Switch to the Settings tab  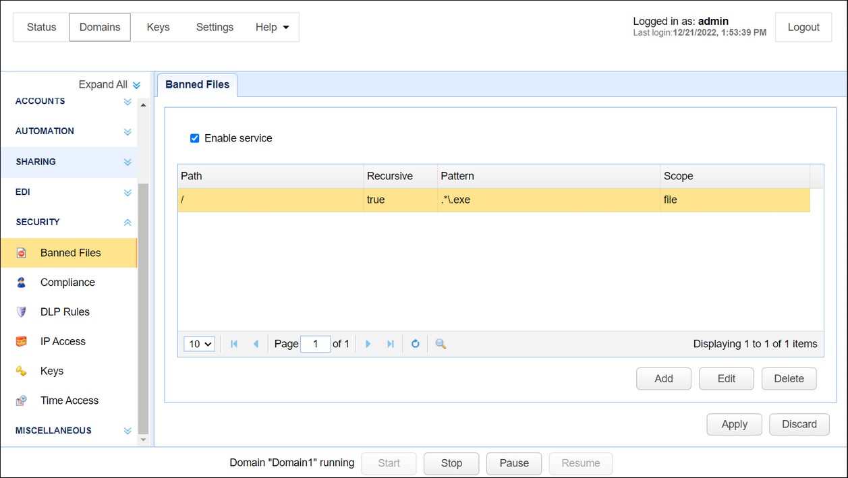click(215, 28)
